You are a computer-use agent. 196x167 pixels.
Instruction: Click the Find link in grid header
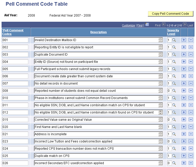tap(140, 25)
